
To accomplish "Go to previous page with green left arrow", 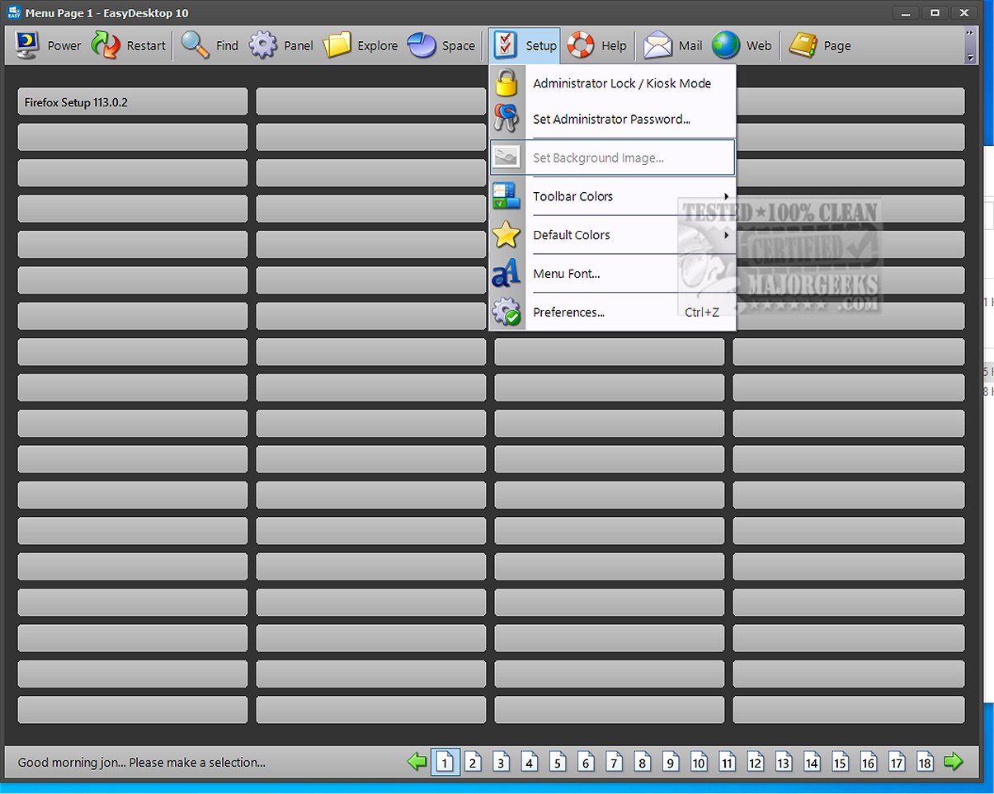I will pos(417,762).
